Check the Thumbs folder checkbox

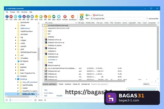tap(43, 63)
